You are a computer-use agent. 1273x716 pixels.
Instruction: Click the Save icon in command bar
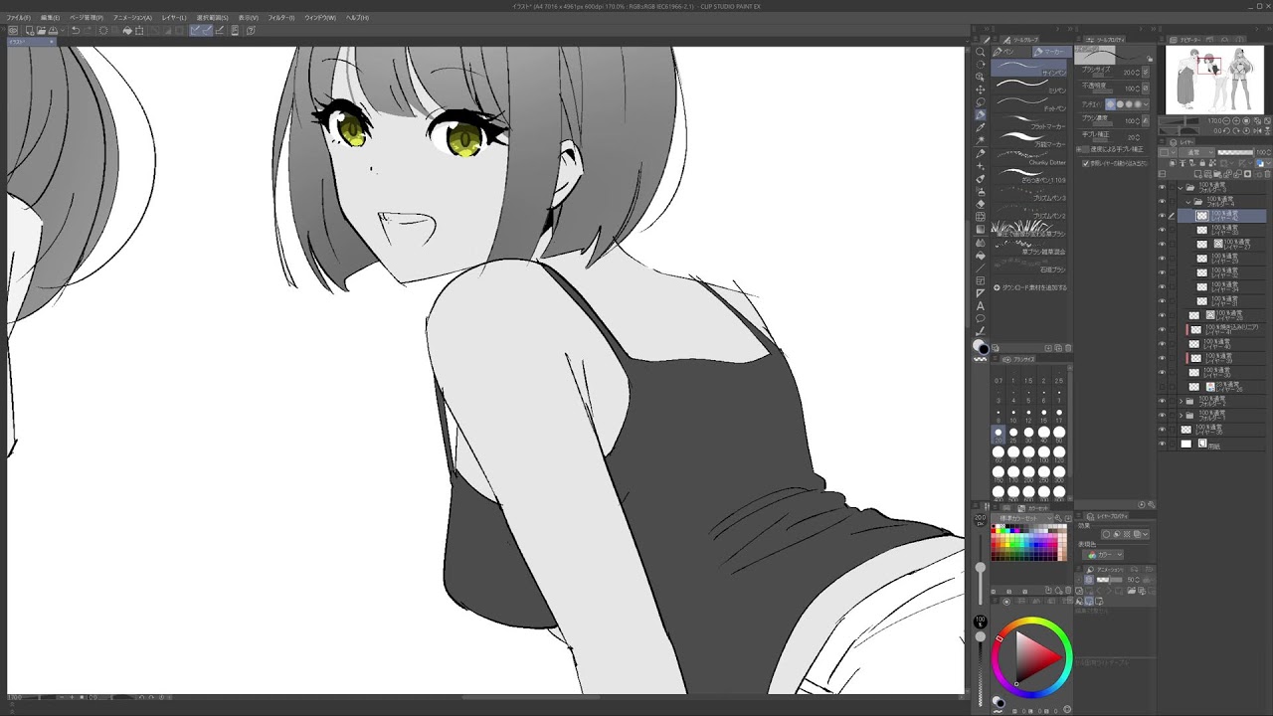(x=53, y=30)
